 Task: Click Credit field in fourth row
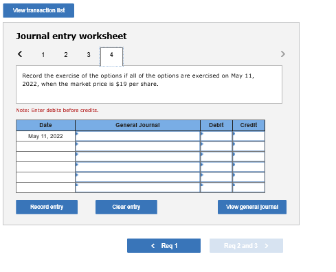[x=249, y=167]
